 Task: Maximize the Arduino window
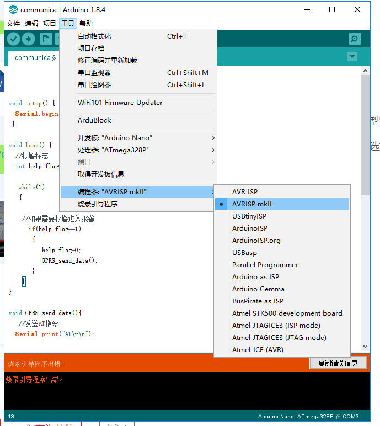[332, 9]
